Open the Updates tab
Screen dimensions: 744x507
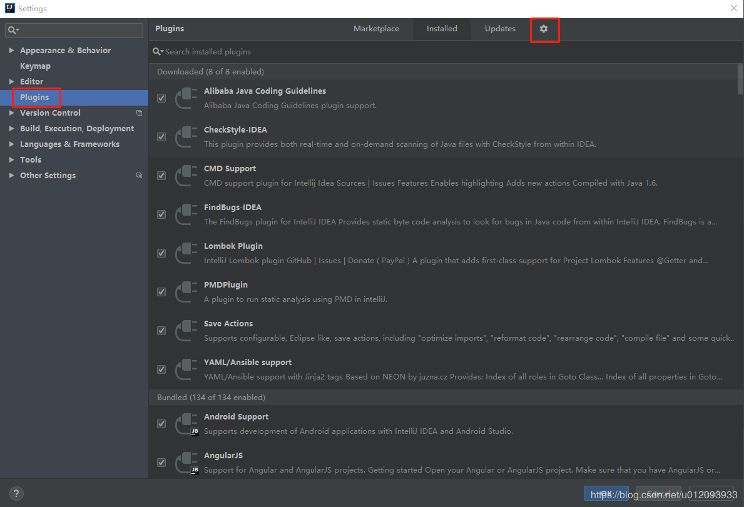[500, 29]
